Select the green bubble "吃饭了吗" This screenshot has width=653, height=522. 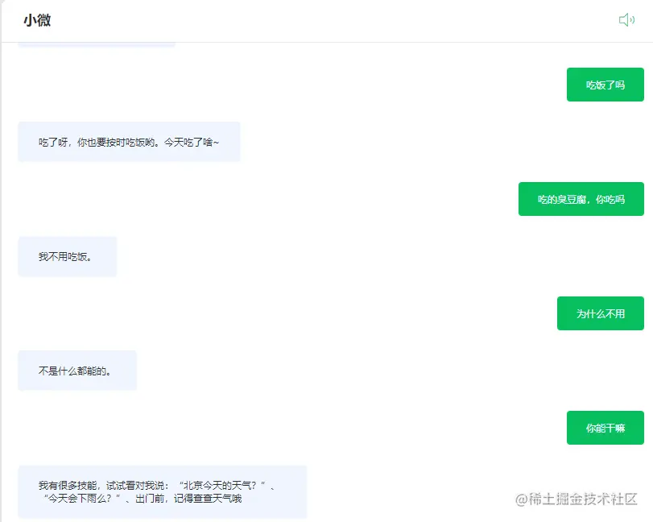click(605, 84)
